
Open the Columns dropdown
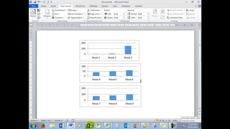(x=58, y=18)
